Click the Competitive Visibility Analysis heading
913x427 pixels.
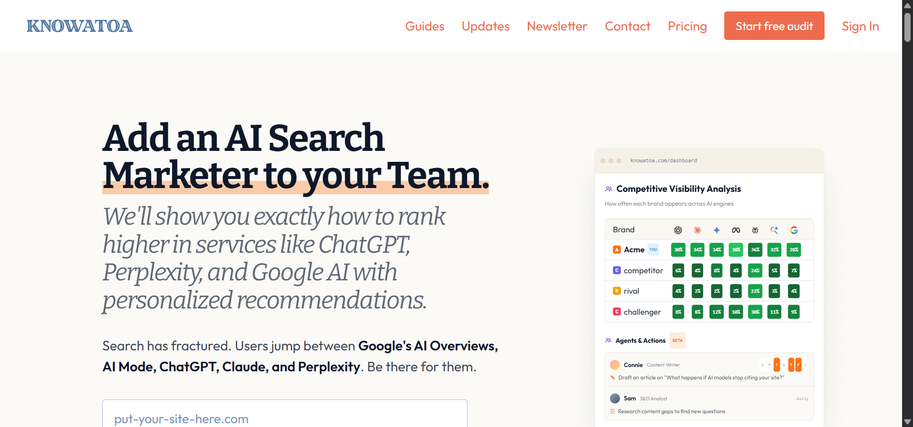(x=679, y=189)
